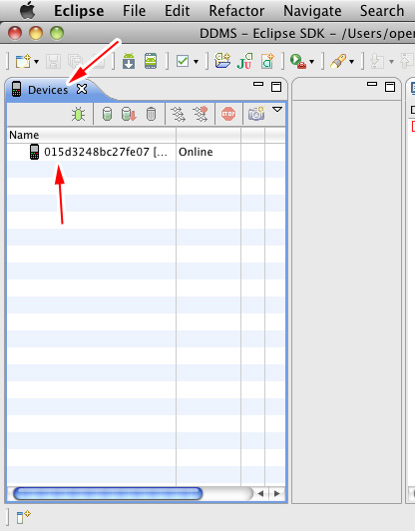Click the New Android project folder icon
Viewport: 415px width, 531px height.
click(x=222, y=61)
